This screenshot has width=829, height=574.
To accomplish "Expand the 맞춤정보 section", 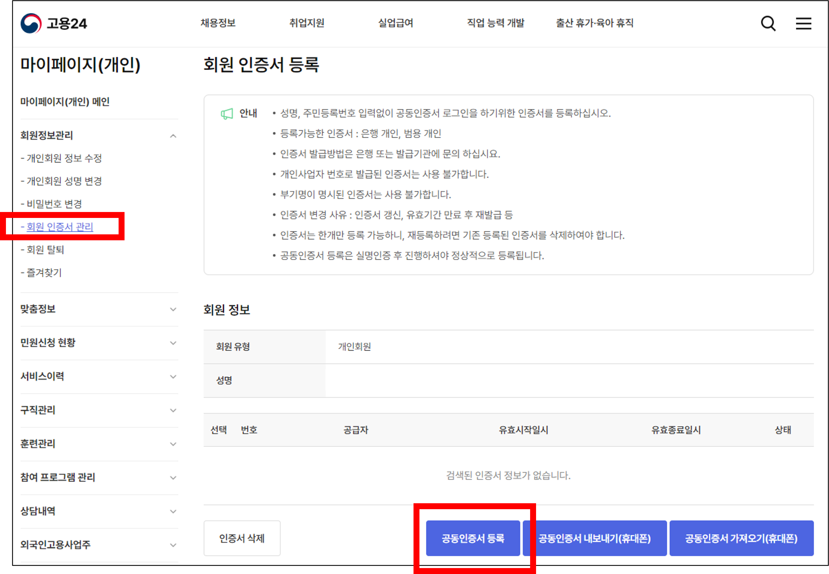I will point(173,309).
